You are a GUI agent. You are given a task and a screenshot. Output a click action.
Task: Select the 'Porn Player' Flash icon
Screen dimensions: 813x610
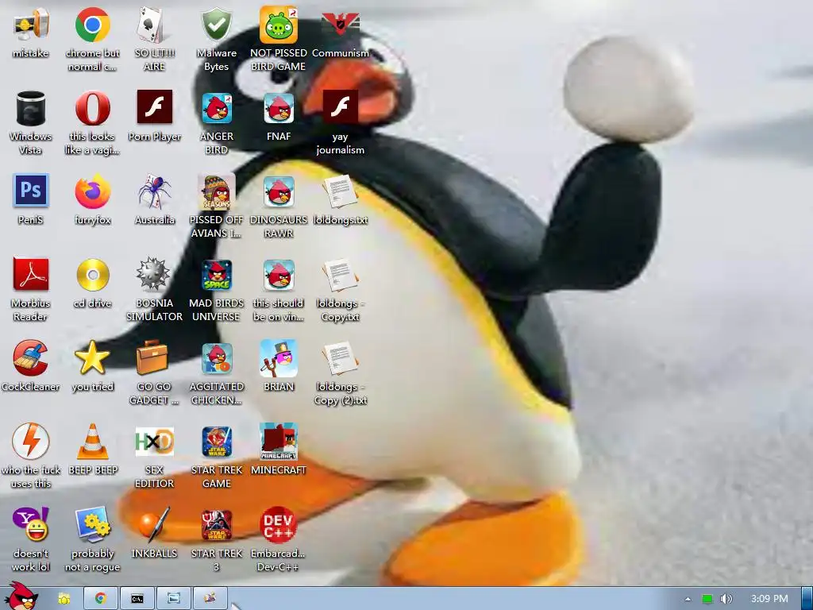coord(154,107)
